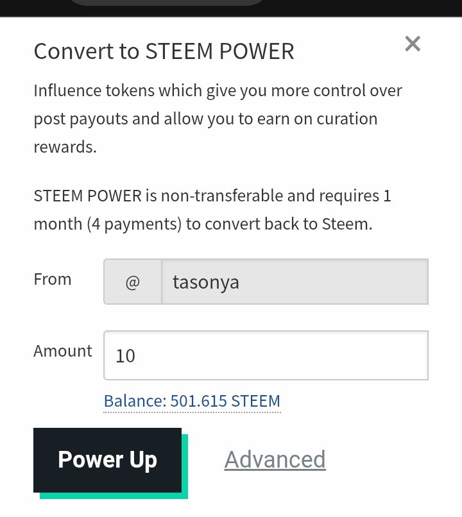Click the non-transferable STEEM POWER notice text
462x517 pixels.
pyautogui.click(x=212, y=210)
